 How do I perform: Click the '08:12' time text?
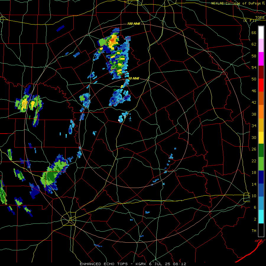[179, 264]
